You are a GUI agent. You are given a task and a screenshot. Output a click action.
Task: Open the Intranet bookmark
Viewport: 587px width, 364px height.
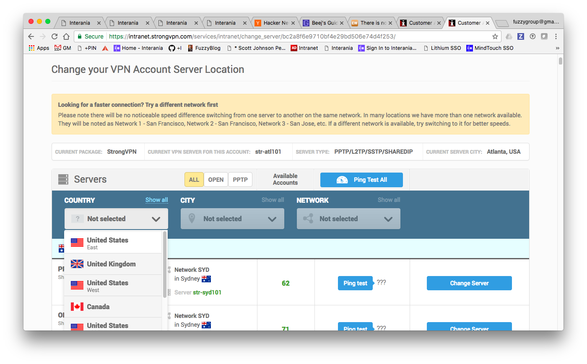point(304,48)
